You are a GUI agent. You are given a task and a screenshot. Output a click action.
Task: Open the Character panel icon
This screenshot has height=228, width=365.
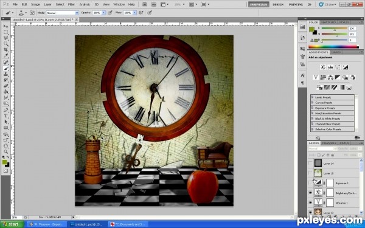coord(302,75)
